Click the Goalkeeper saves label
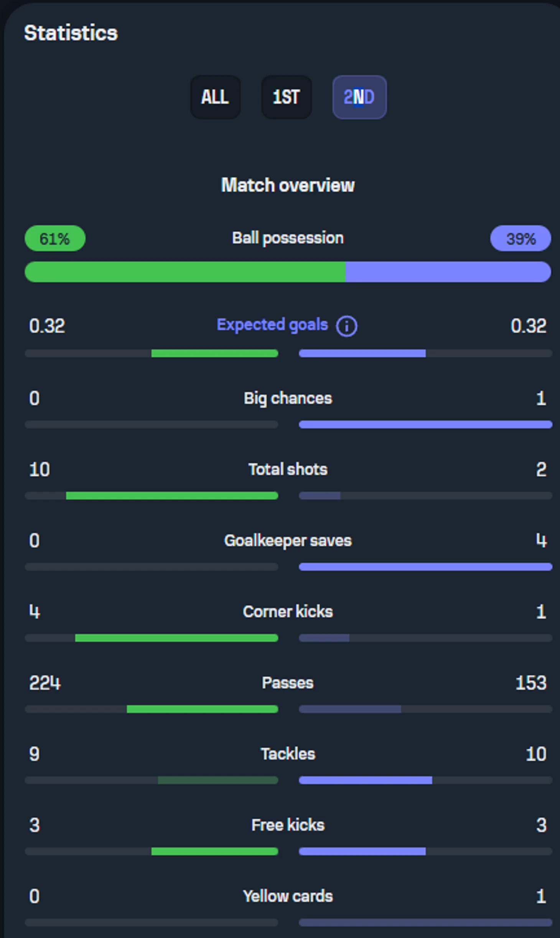 pyautogui.click(x=288, y=541)
